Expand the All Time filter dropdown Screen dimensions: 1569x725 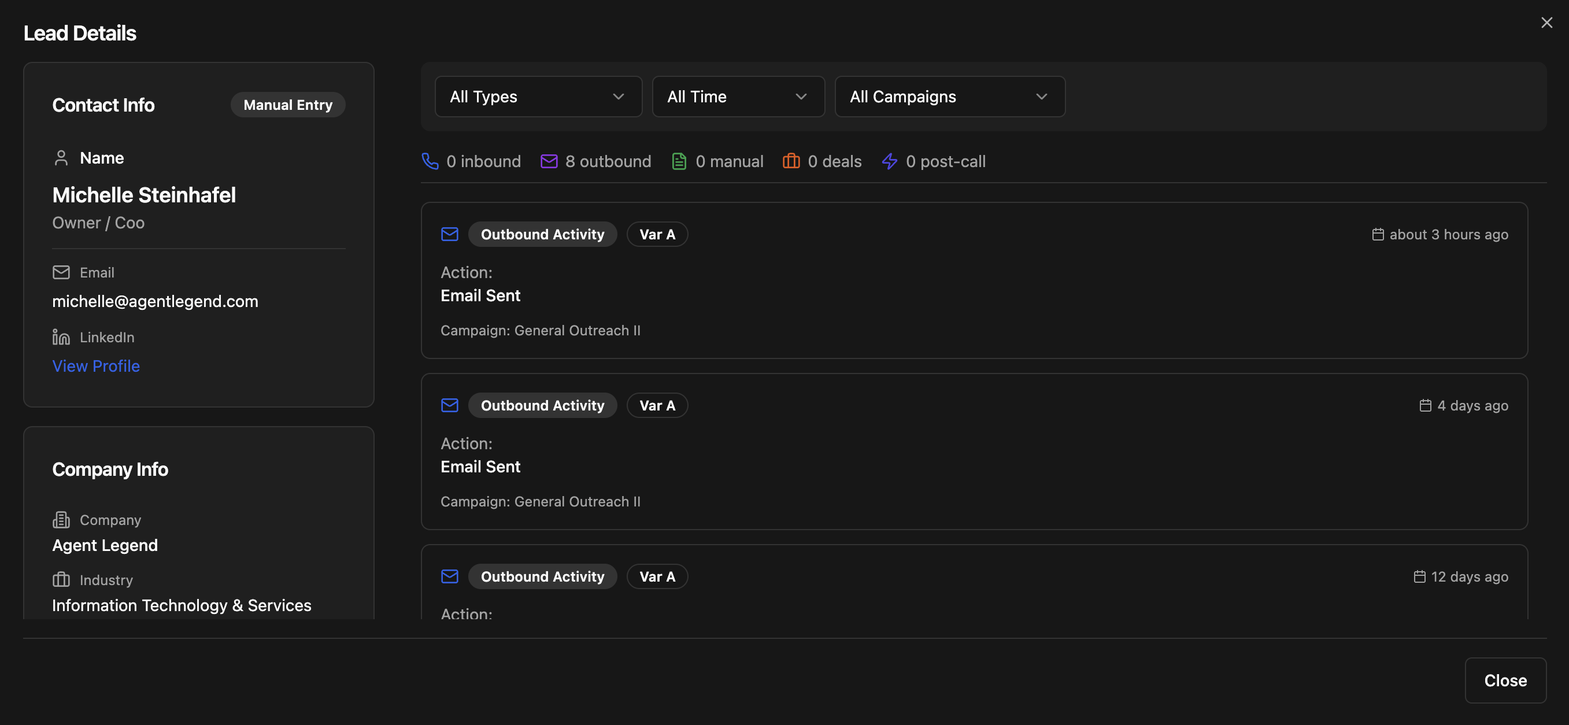pyautogui.click(x=738, y=97)
